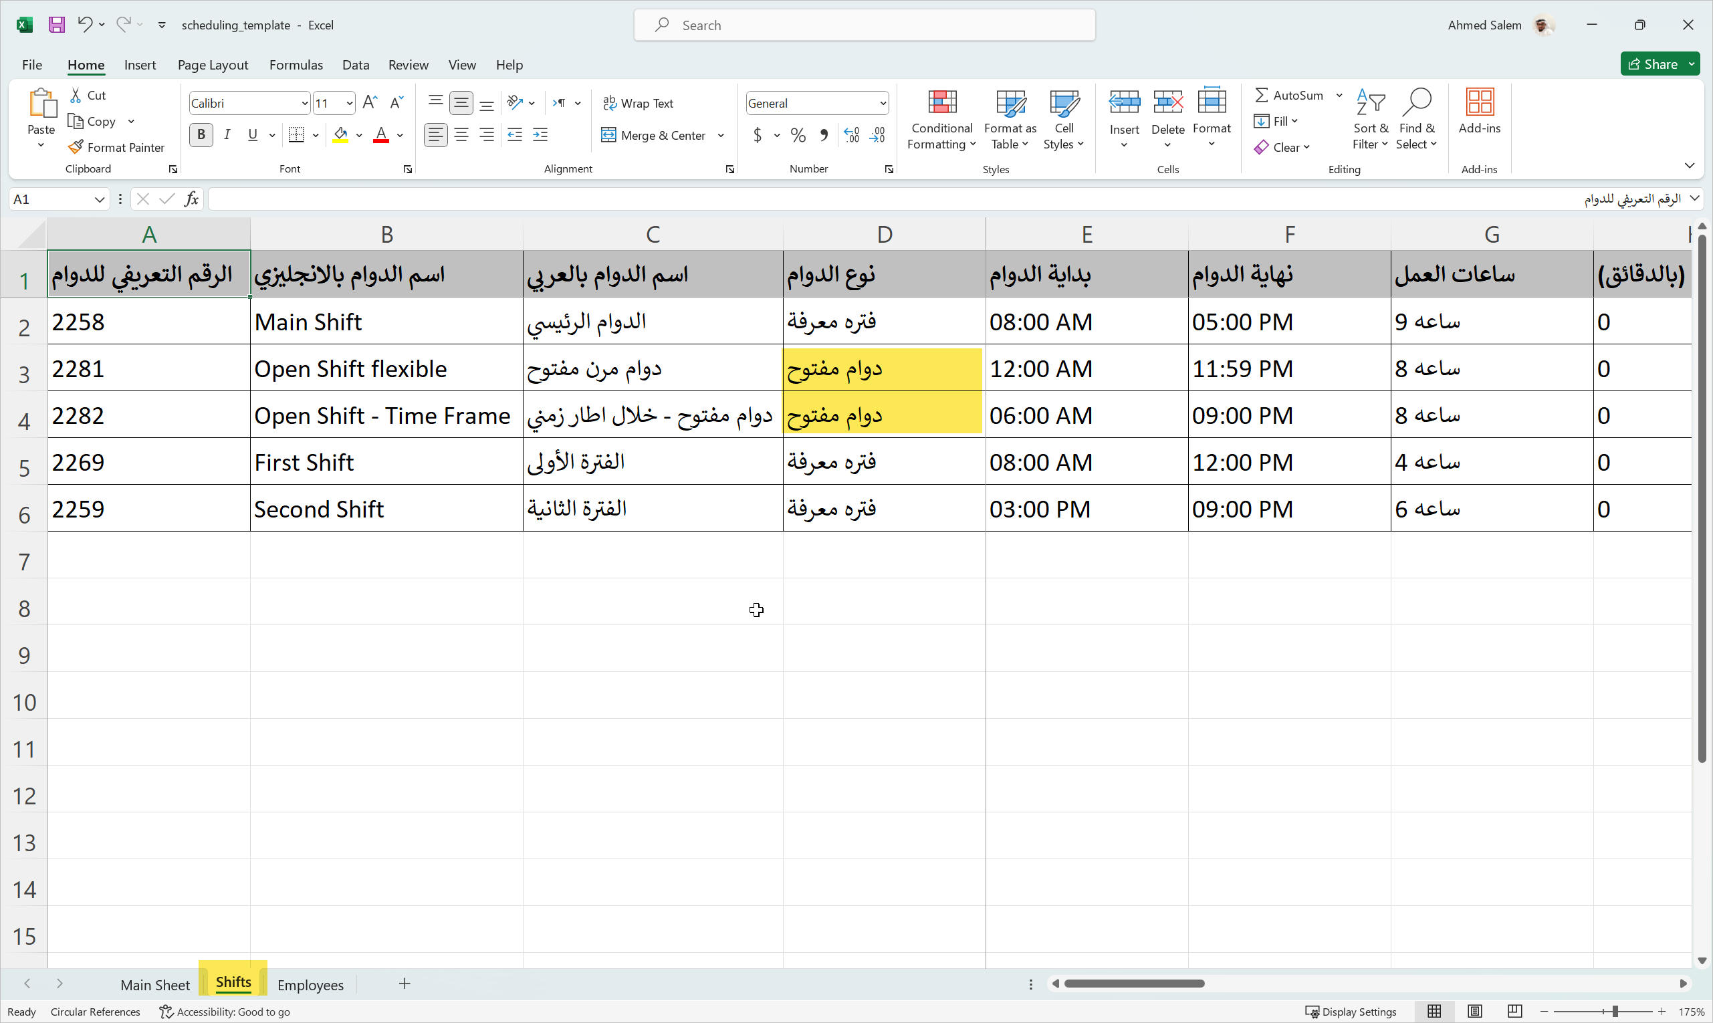This screenshot has width=1713, height=1023.
Task: Open the Find & Select tool
Action: [1416, 118]
